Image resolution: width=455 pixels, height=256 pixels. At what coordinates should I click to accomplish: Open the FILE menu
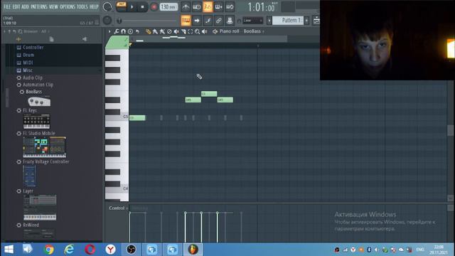(6, 6)
